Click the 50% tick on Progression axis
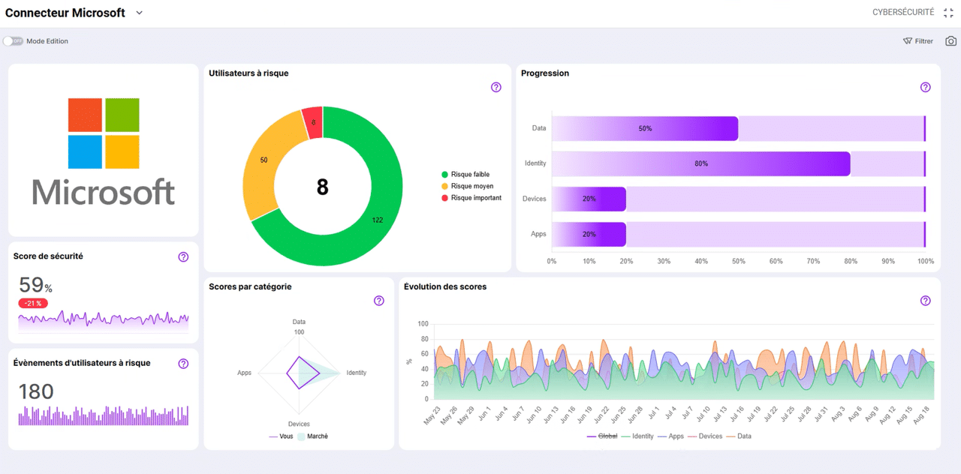This screenshot has height=474, width=961. point(739,262)
